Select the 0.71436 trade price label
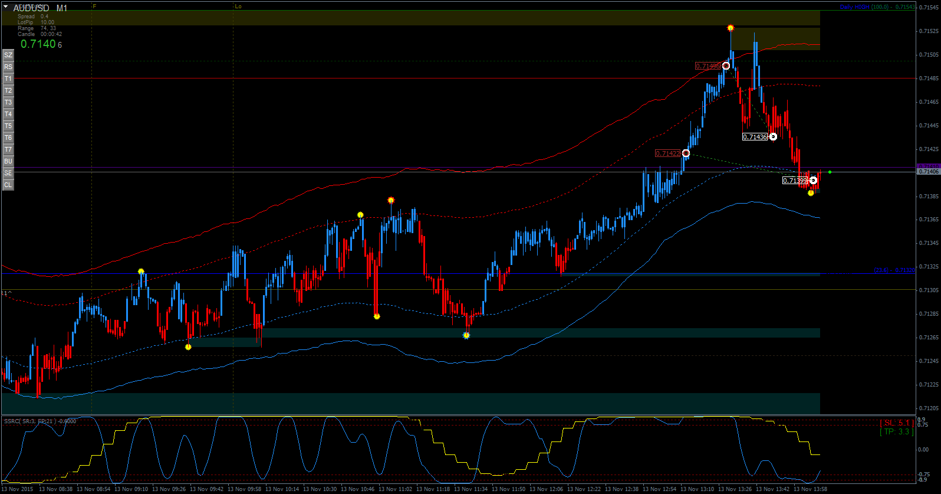 (755, 137)
